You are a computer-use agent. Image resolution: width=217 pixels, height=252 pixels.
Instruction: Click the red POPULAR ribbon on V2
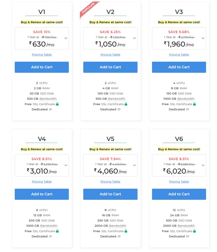point(88,9)
